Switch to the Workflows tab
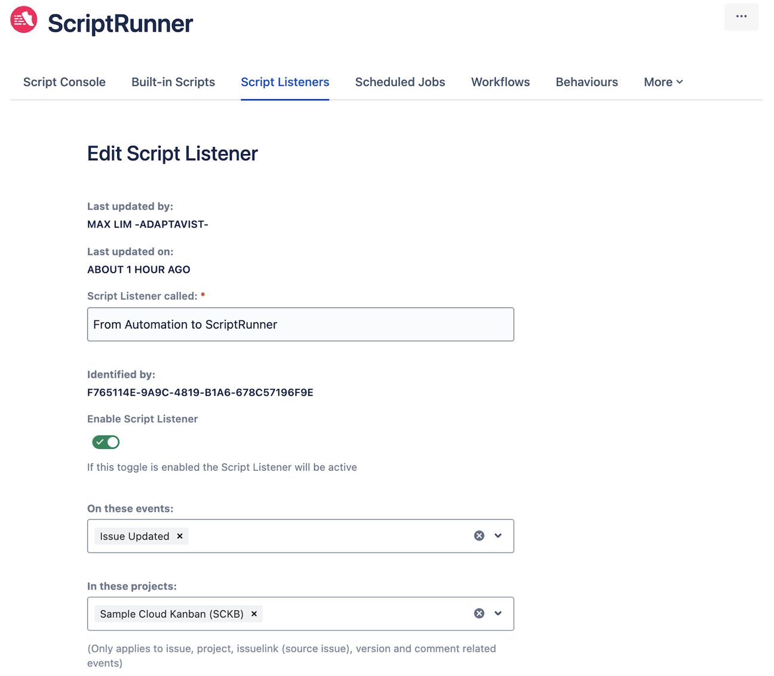 click(500, 82)
